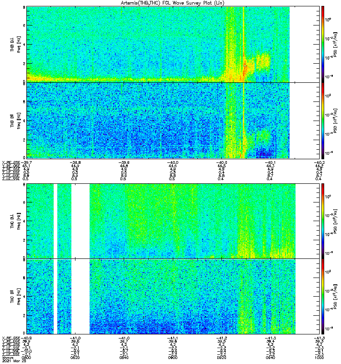Click the 4 Hz tick label on THB B∥ axis
This screenshot has width=341, height=364.
pyautogui.click(x=24, y=121)
